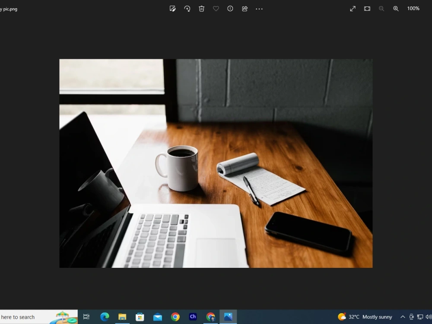Open Task View in the taskbar

(x=86, y=317)
